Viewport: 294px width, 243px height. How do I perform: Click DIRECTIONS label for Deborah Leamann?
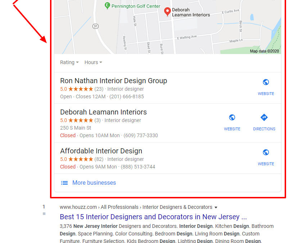tap(264, 129)
